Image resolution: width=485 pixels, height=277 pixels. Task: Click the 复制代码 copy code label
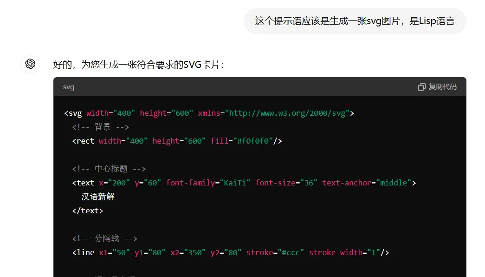tap(442, 87)
